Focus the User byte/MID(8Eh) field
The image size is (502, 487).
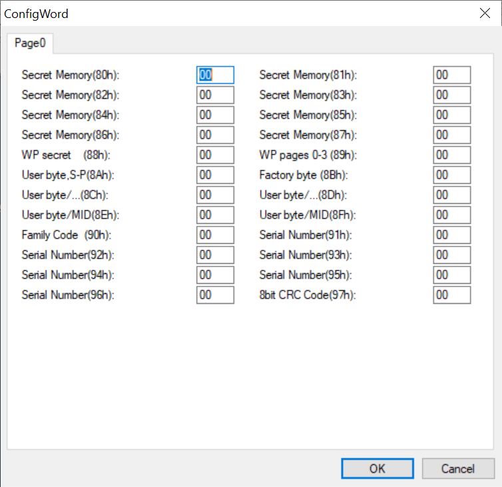coord(215,215)
